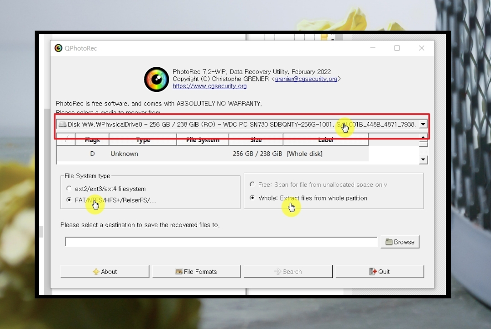Select Free: scan unallocated space only option

pyautogui.click(x=252, y=185)
